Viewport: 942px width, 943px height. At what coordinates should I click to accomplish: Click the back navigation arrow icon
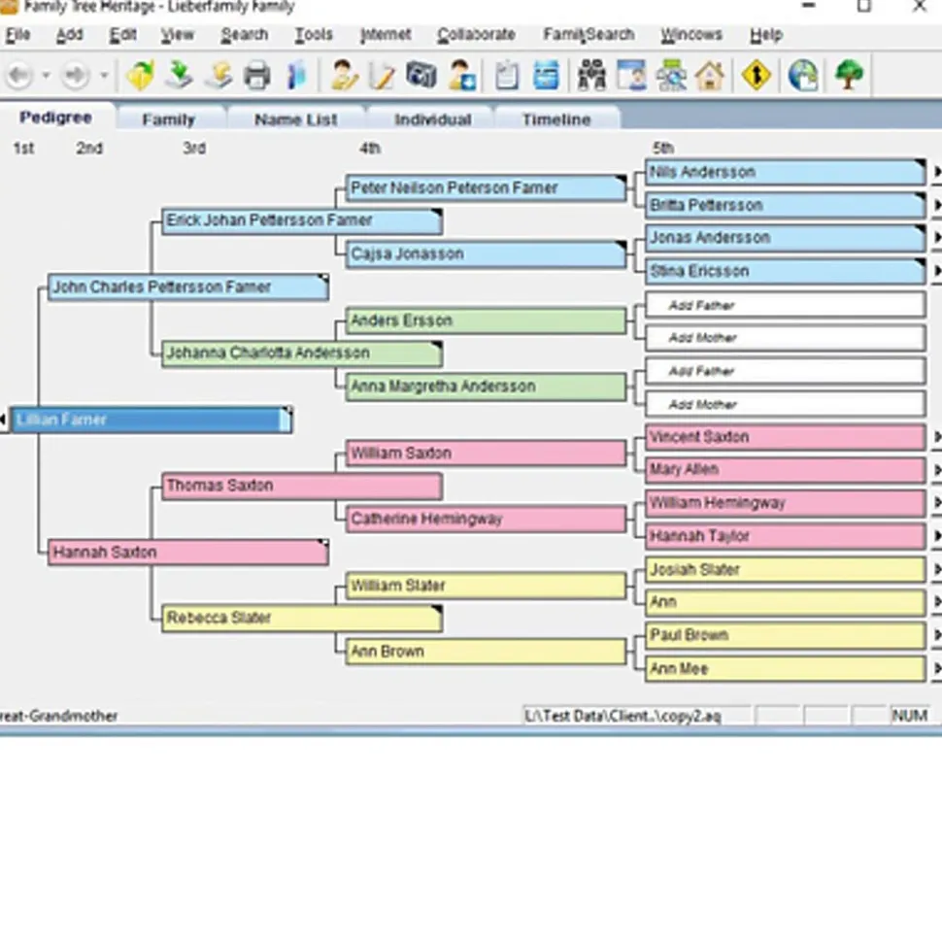19,76
